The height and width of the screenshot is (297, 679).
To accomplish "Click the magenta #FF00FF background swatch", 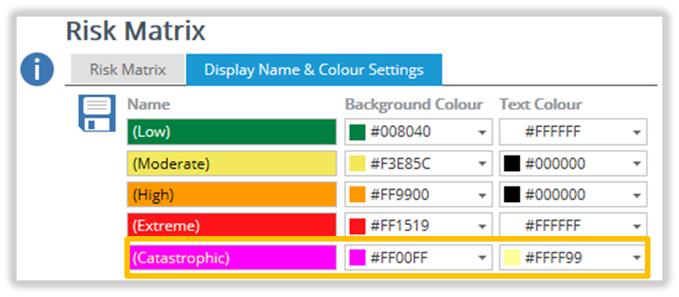I will point(357,258).
